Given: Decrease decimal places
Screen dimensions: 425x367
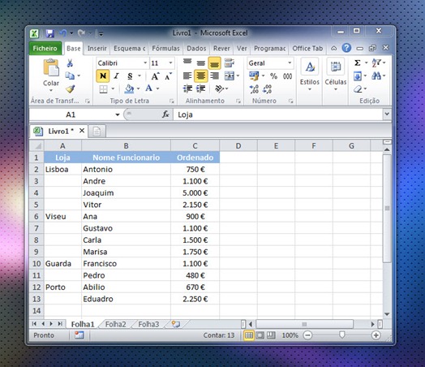Looking at the screenshot, I should pos(268,89).
